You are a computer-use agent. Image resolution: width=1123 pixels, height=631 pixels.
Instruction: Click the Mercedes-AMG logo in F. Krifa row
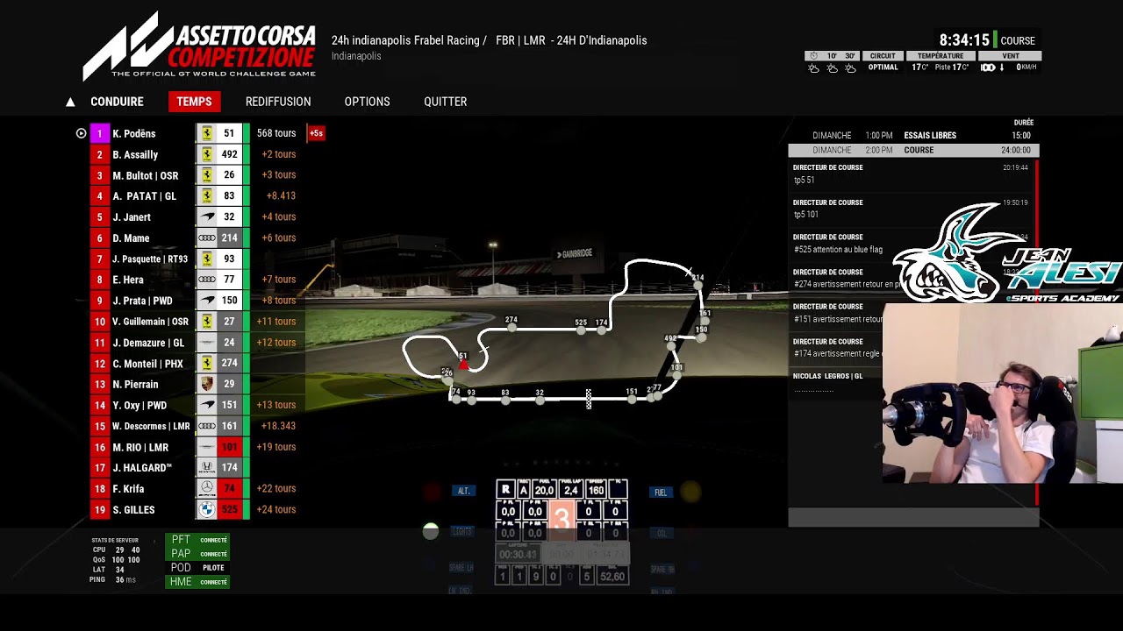(x=206, y=488)
